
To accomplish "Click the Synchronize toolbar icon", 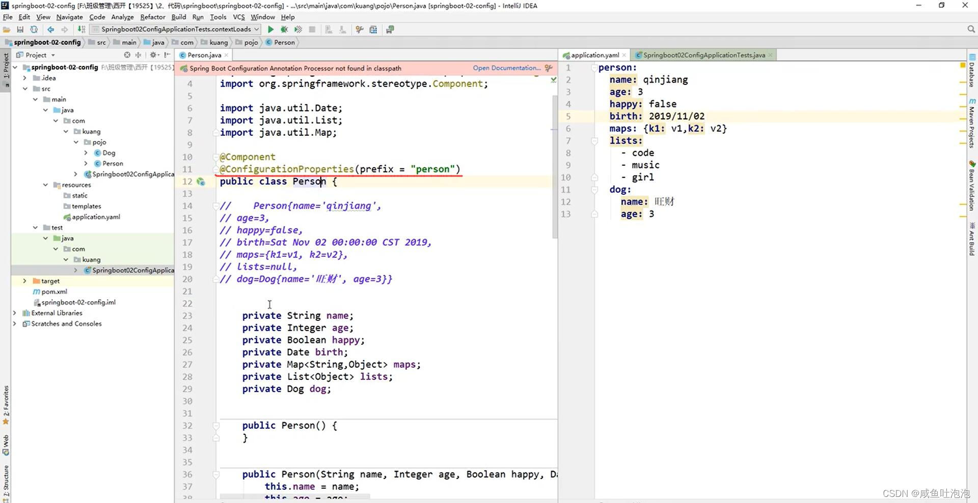I will (34, 29).
